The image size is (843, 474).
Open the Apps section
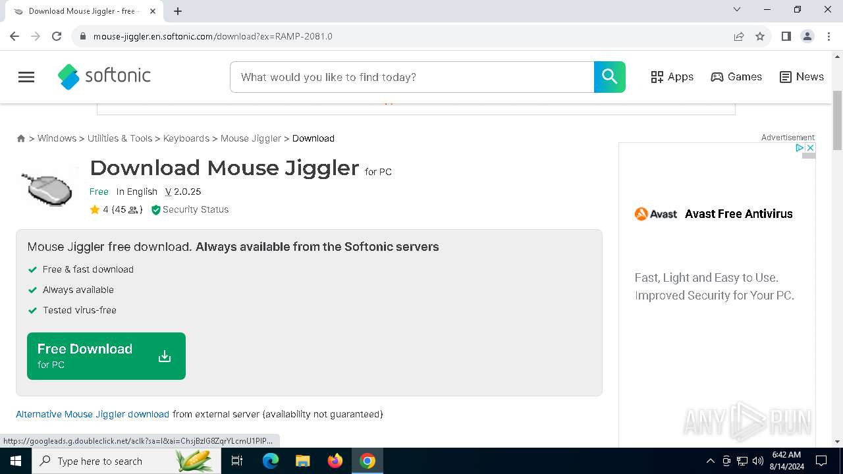[x=672, y=77]
